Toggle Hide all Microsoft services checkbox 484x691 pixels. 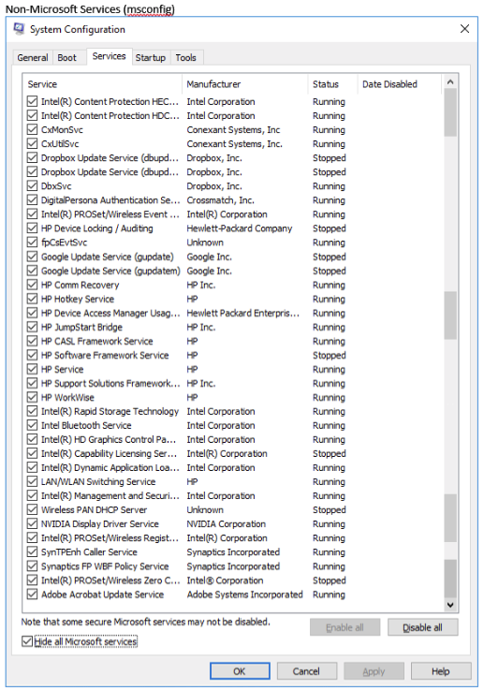coord(27,641)
